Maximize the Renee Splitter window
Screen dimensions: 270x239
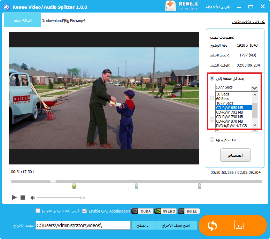(x=251, y=7)
